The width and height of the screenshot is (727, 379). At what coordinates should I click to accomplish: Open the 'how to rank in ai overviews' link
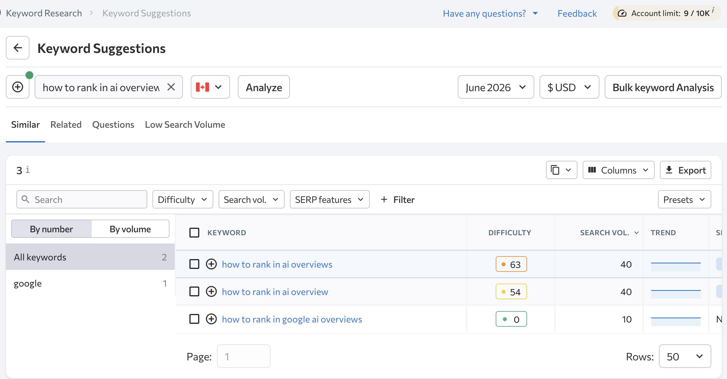(x=277, y=264)
